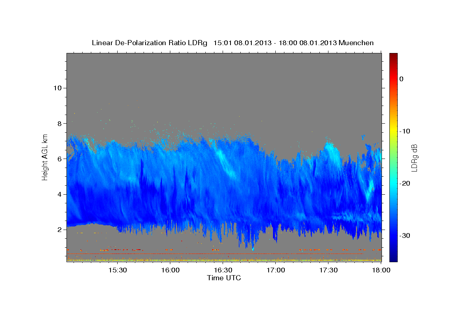Click the height tick label 4
The height and width of the screenshot is (314, 472).
(59, 194)
